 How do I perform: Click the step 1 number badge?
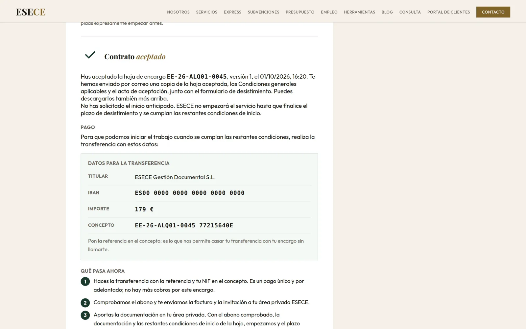(x=85, y=282)
